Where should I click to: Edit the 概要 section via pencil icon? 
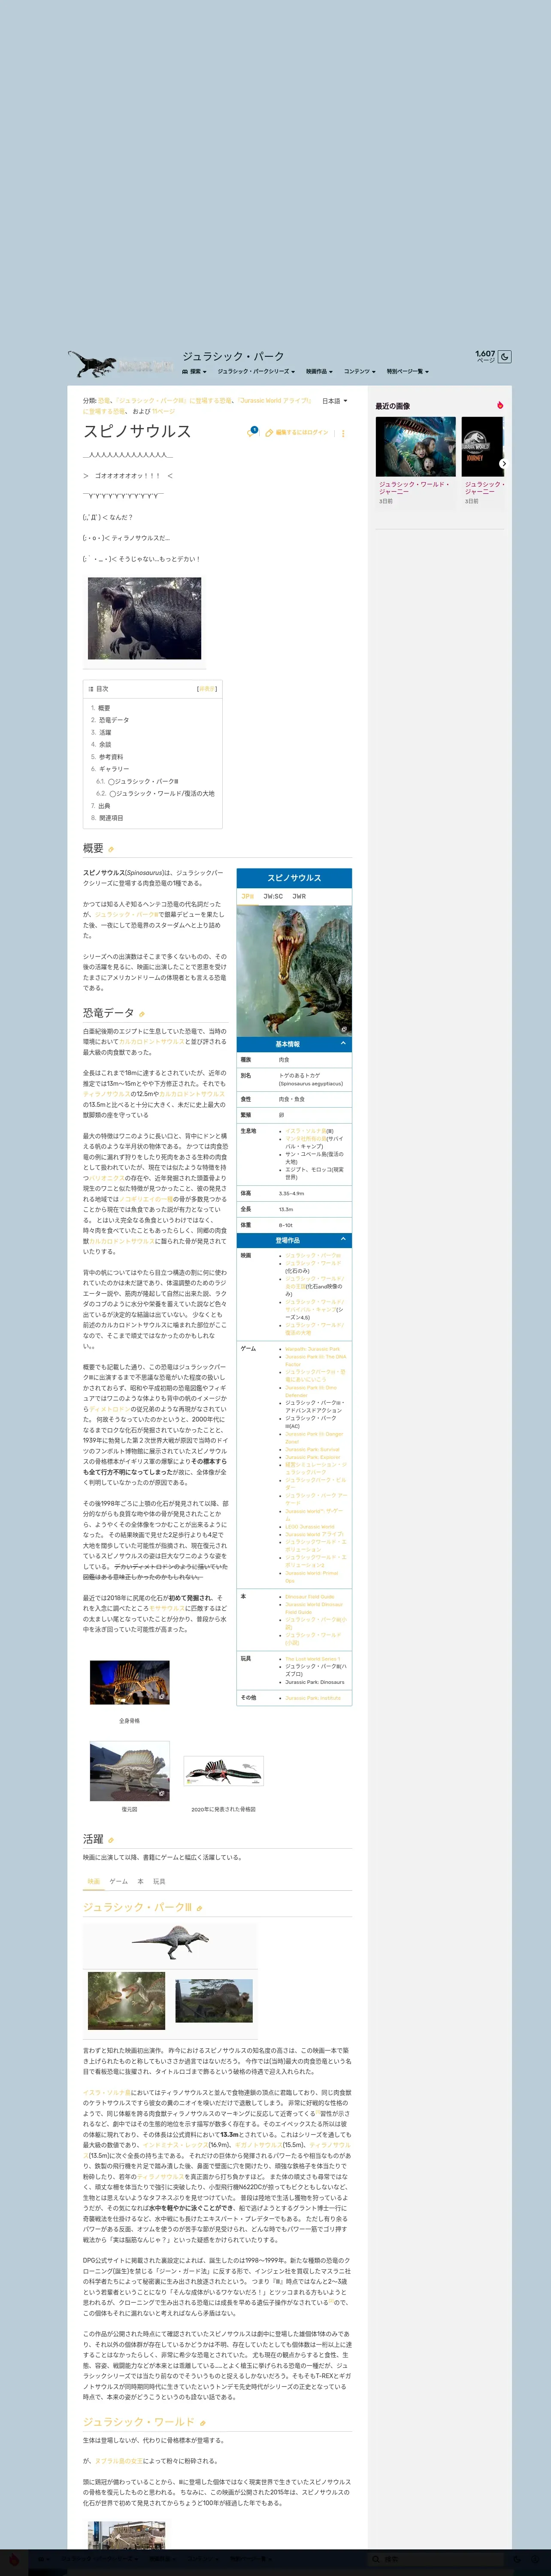tap(111, 850)
